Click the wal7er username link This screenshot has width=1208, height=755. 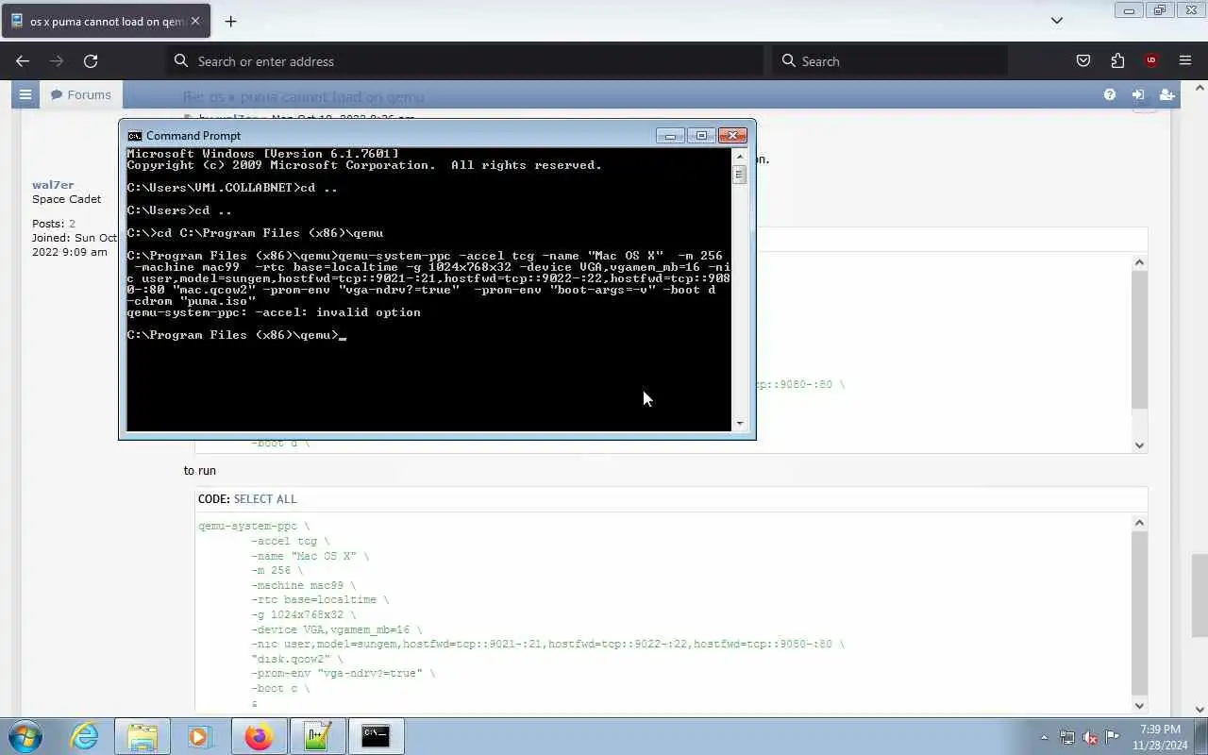(53, 185)
